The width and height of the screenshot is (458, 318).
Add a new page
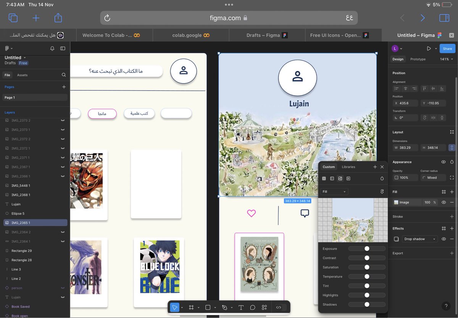pyautogui.click(x=64, y=87)
